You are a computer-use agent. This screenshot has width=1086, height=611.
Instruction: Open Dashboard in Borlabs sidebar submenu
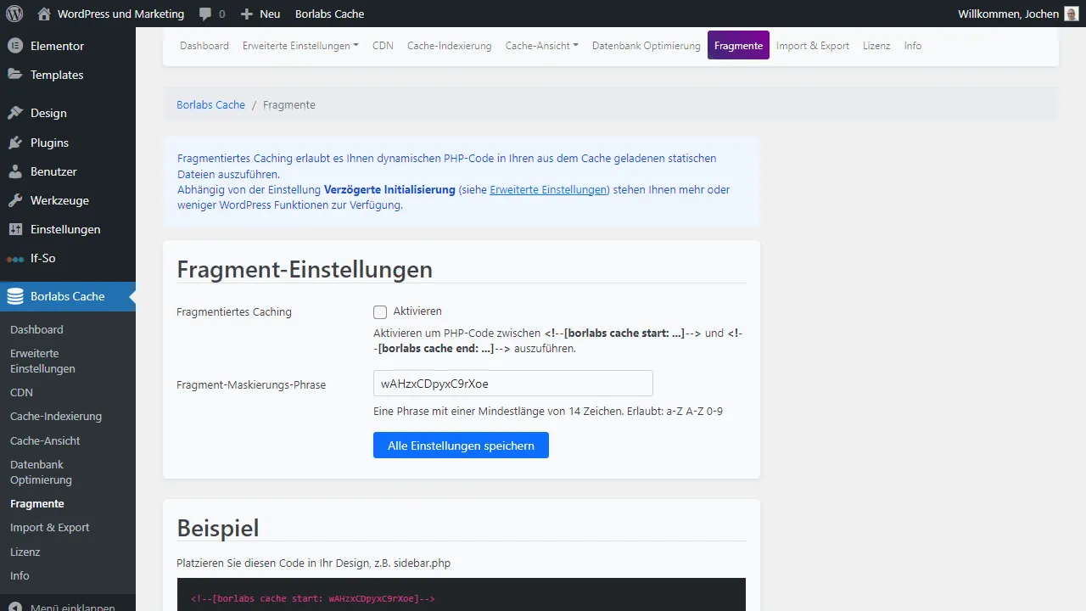[36, 329]
